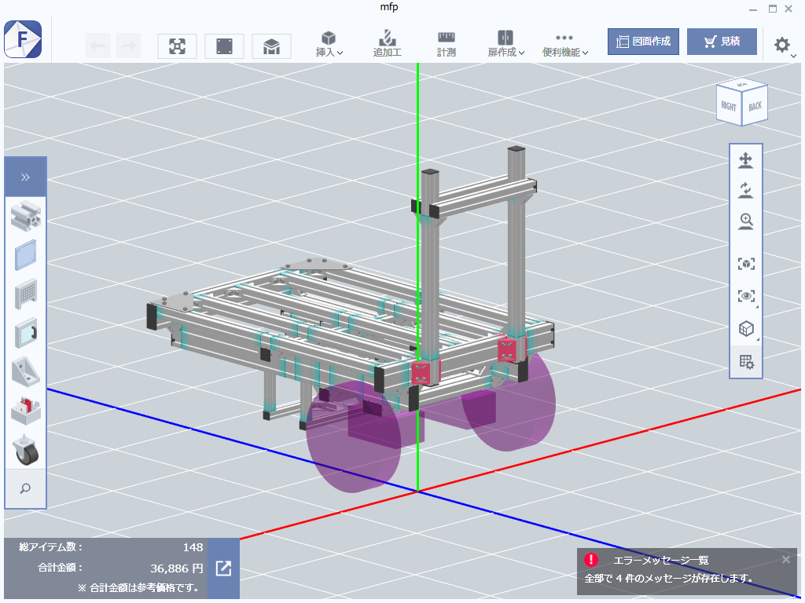
Task: Open the door with handle part icon
Action: click(x=25, y=333)
